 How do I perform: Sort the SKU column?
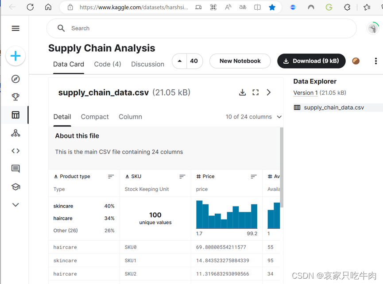pyautogui.click(x=182, y=177)
